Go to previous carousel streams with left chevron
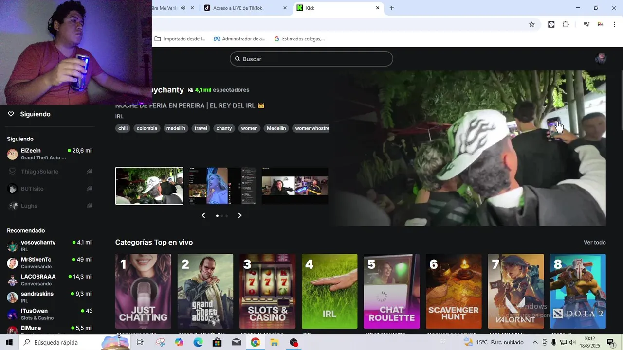 pyautogui.click(x=203, y=215)
